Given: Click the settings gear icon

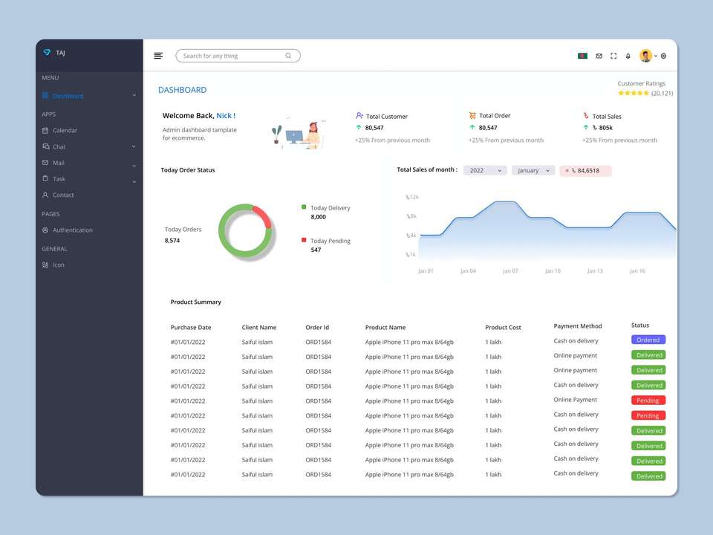Looking at the screenshot, I should [663, 56].
